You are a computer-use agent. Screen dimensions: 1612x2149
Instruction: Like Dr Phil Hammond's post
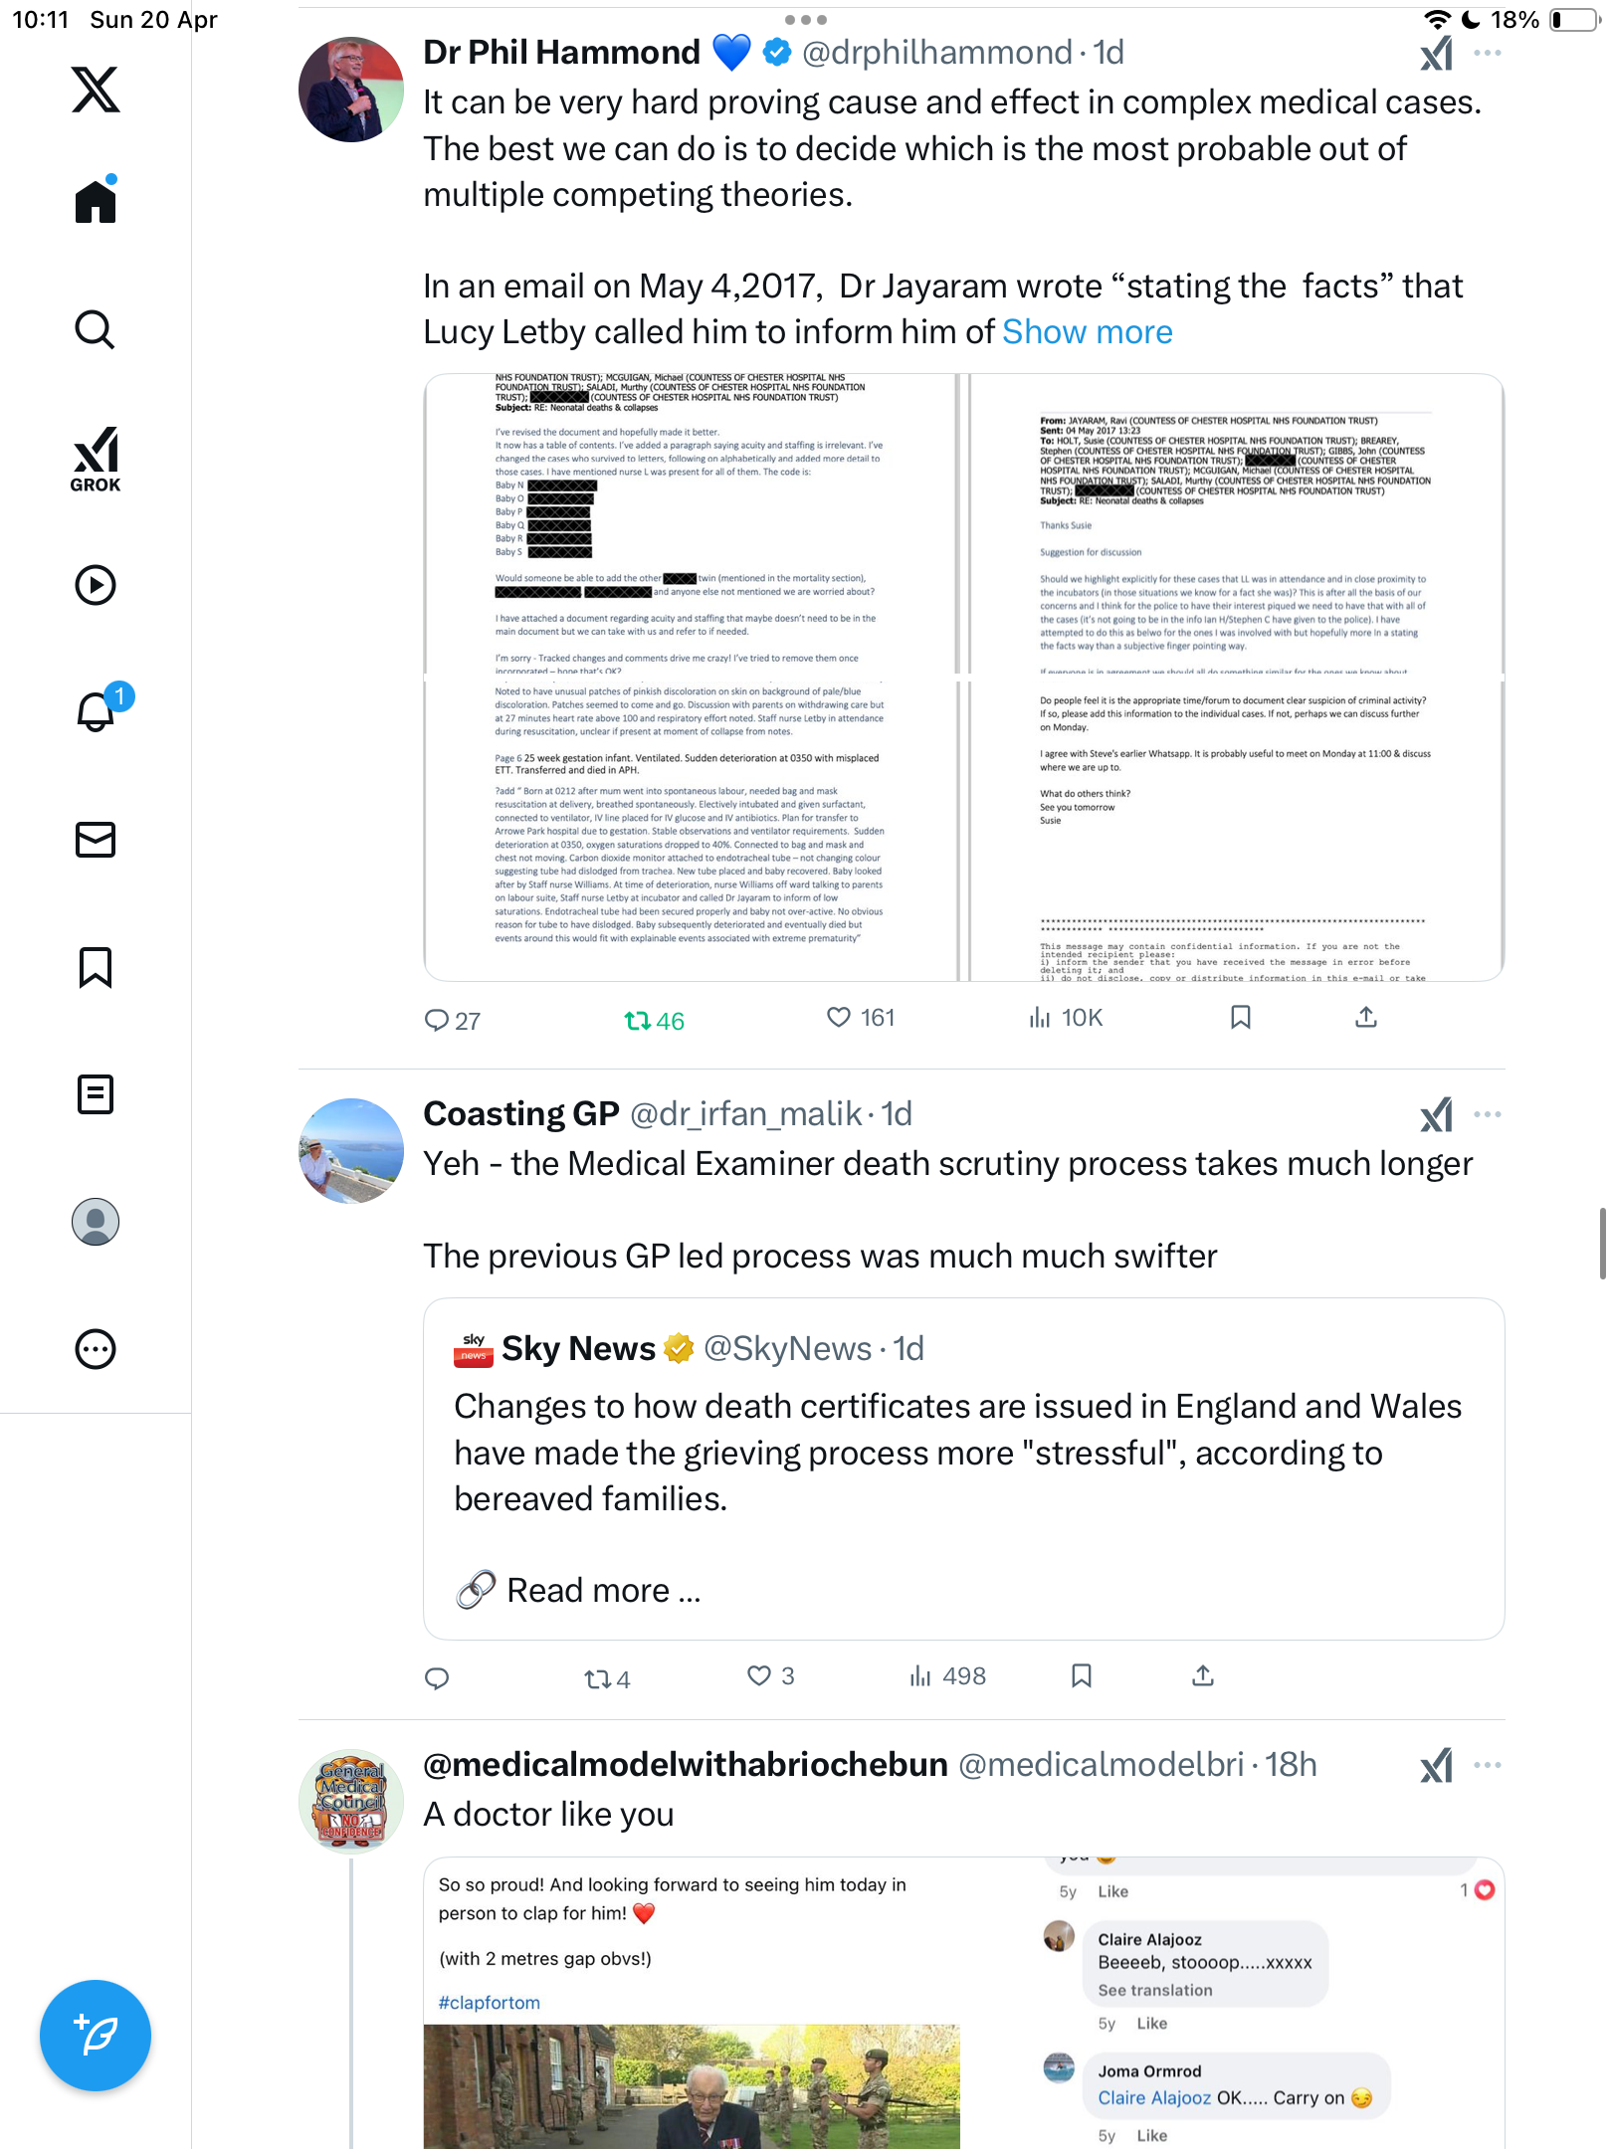(861, 1018)
